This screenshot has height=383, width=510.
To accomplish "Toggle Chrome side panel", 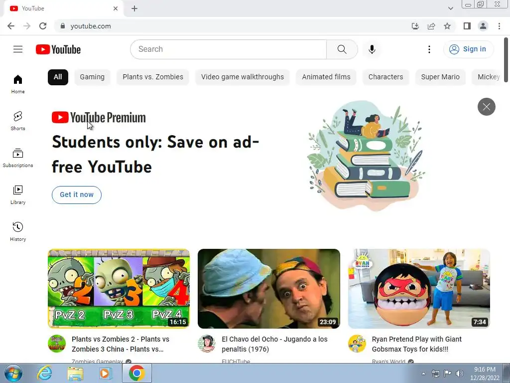I will click(x=467, y=26).
